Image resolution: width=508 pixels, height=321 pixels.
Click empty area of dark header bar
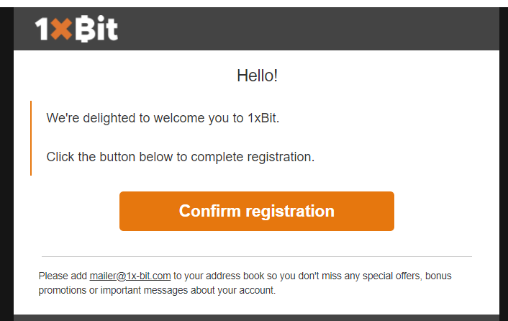point(308,29)
